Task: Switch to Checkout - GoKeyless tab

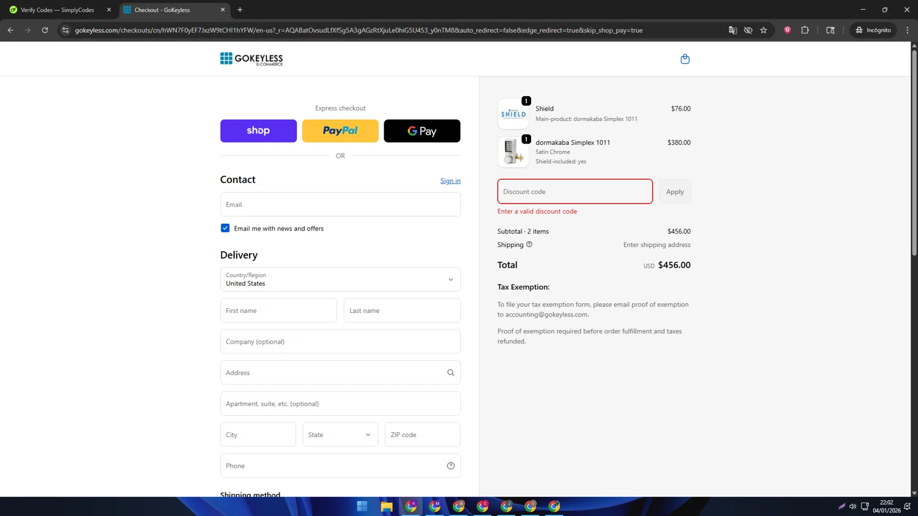Action: click(x=174, y=10)
